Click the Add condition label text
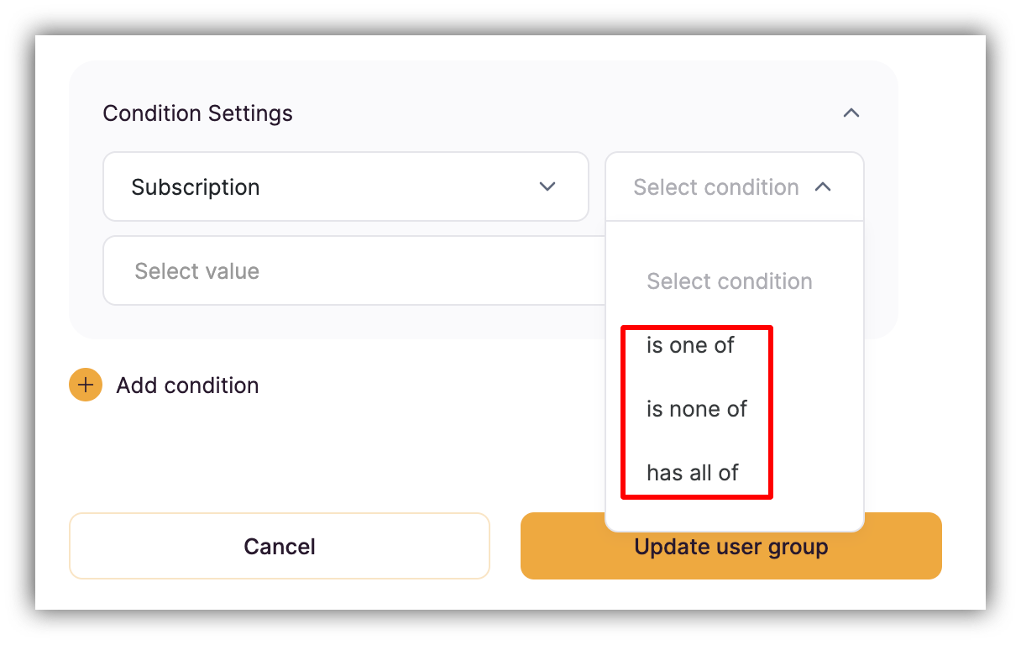Image resolution: width=1021 pixels, height=645 pixels. [187, 385]
